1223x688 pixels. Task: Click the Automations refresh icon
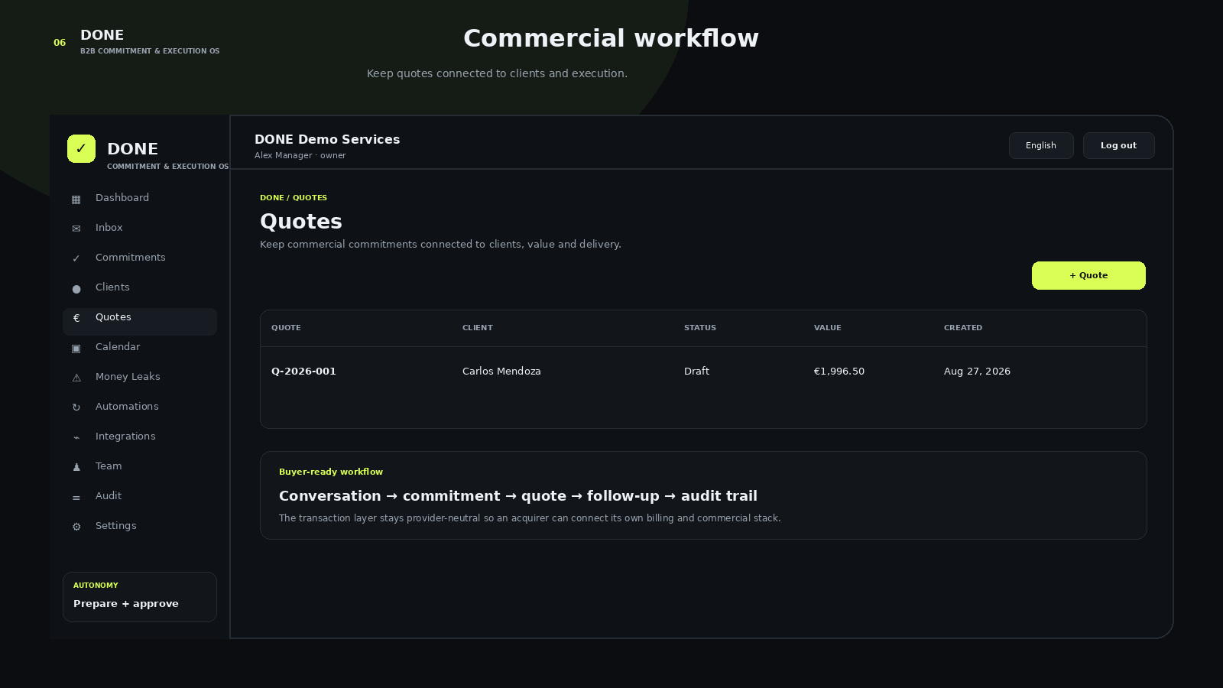click(76, 407)
